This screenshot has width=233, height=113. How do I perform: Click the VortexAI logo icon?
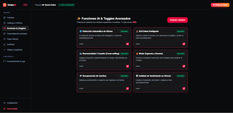tap(5, 5)
